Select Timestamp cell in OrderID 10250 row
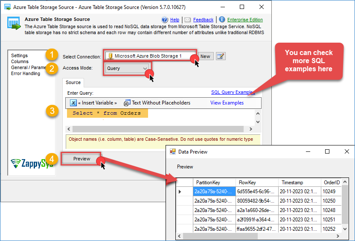Image resolution: width=355 pixels, height=241 pixels. pyautogui.click(x=300, y=201)
